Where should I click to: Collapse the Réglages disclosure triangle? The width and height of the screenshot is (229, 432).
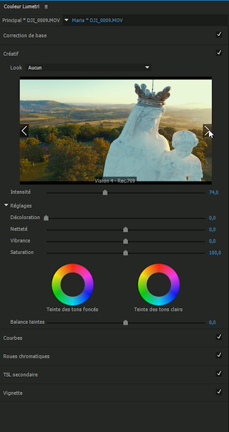pos(6,206)
